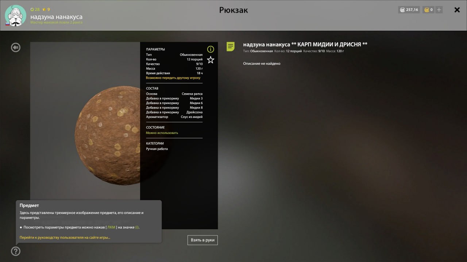This screenshot has width=467, height=262.
Task: Close the Рюкзак window with the X
Action: 457,10
